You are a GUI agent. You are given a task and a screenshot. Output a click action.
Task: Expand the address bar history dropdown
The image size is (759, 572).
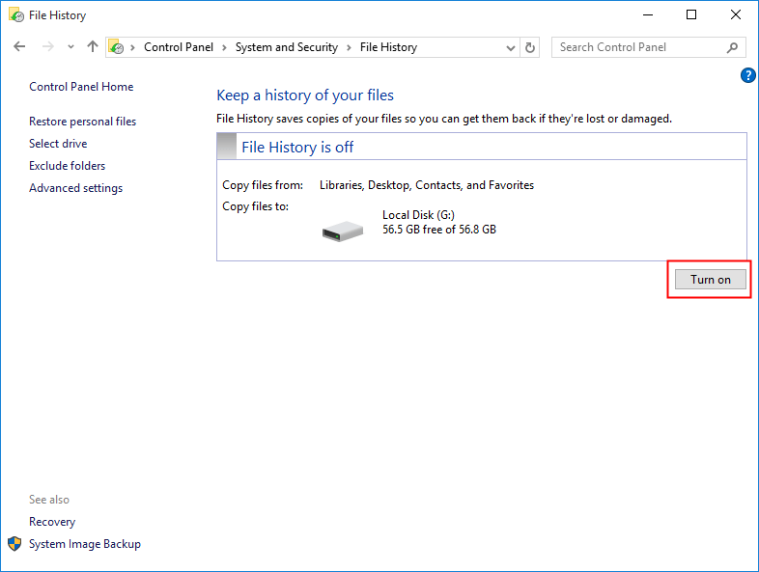[x=511, y=47]
